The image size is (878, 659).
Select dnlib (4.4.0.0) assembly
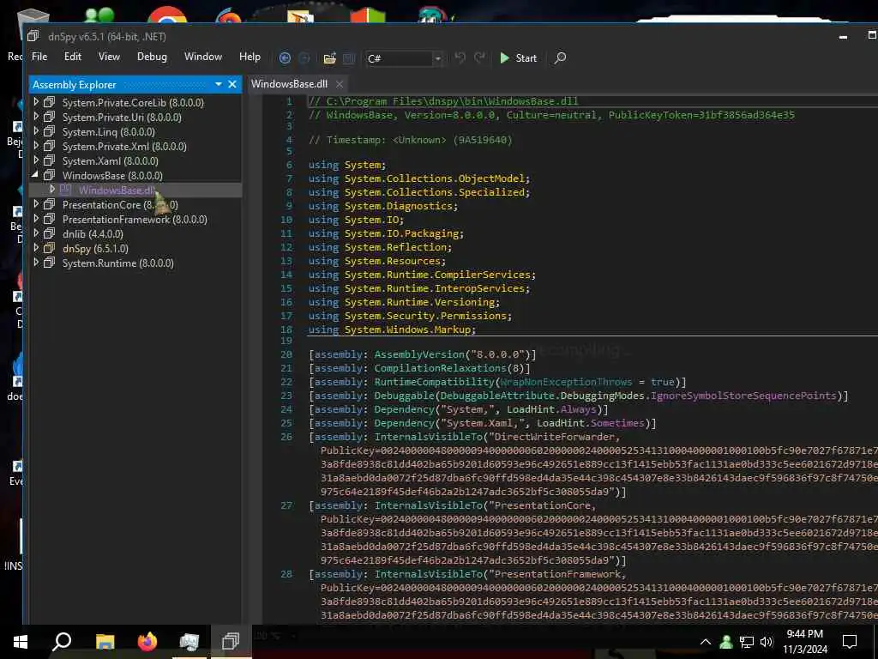[x=93, y=233]
